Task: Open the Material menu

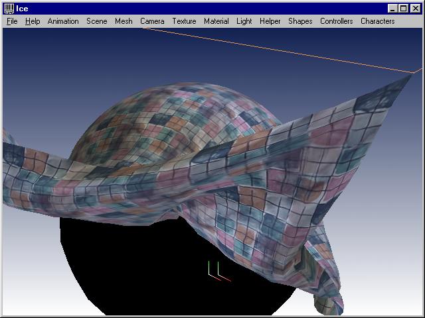Action: point(216,21)
